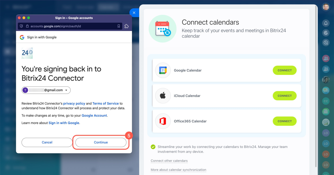Close the slider with blue X
334x175 pixels.
pyautogui.click(x=134, y=12)
